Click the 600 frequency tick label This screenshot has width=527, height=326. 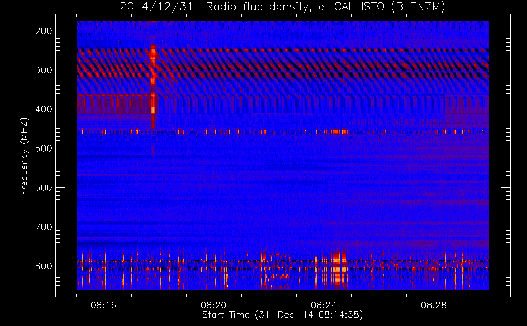(x=44, y=187)
